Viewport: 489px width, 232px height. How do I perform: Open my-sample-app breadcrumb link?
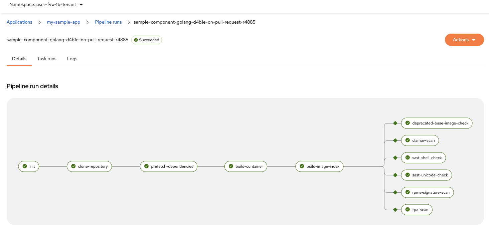tap(63, 22)
